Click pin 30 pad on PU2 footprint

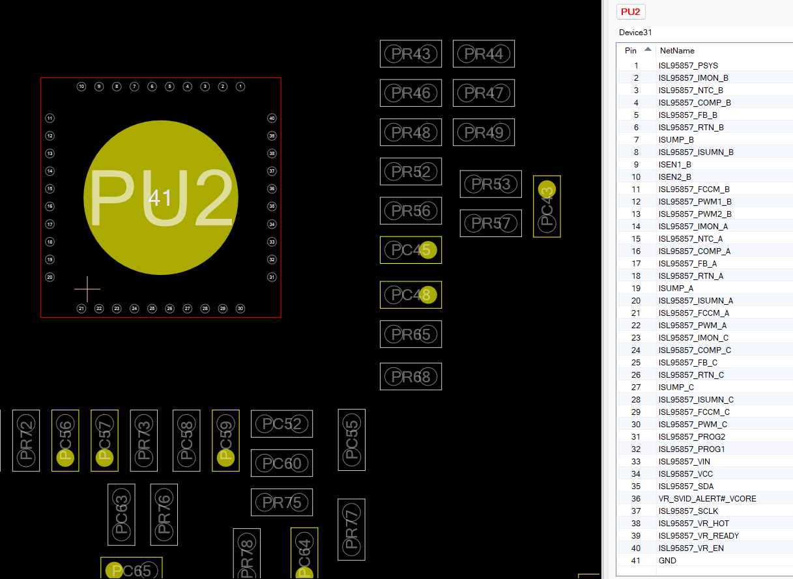tap(240, 309)
